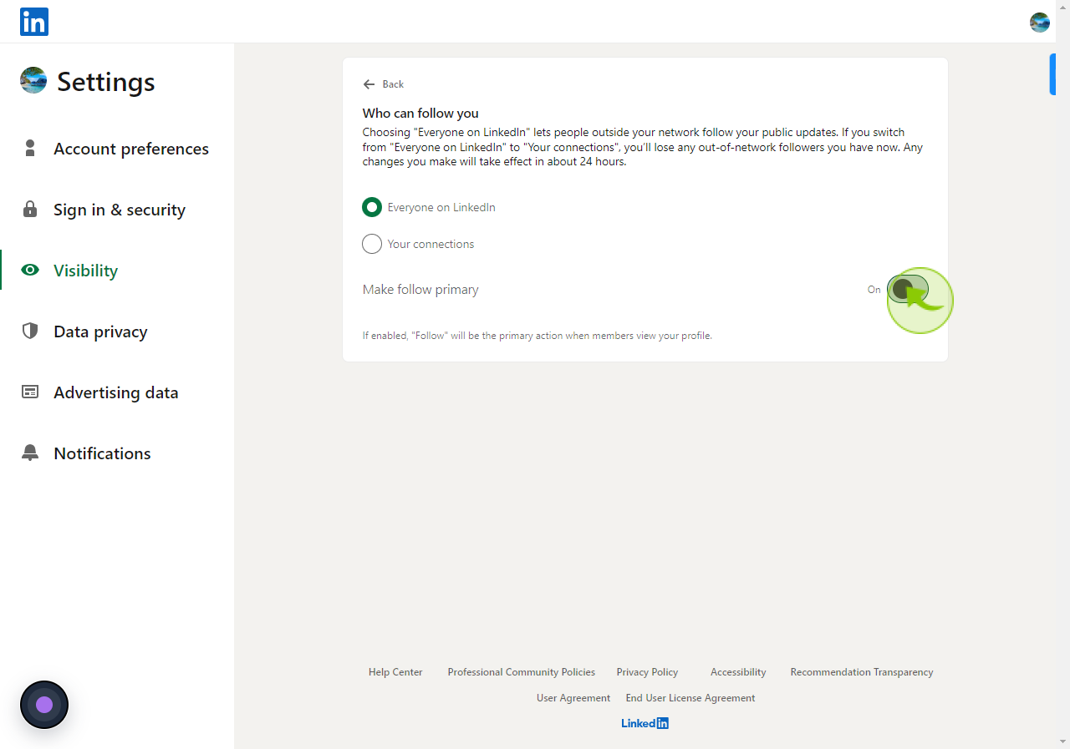Click the Data privacy shield icon
The image size is (1070, 749).
(x=30, y=331)
